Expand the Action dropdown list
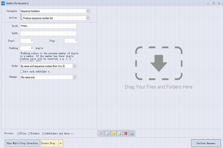223x148 pixels. (x=88, y=18)
